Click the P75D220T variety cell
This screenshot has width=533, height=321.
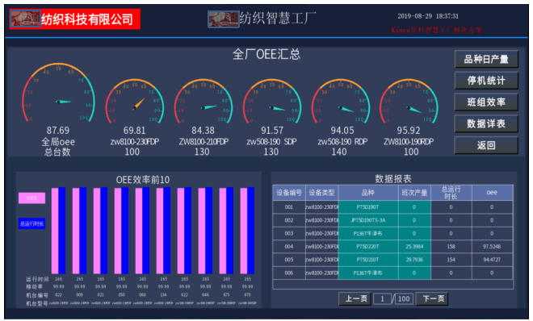[368, 247]
